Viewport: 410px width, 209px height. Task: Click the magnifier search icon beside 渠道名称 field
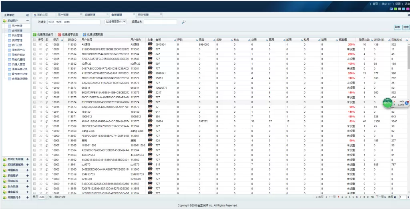184,22
